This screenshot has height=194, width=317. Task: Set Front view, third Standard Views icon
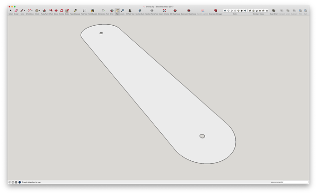point(257,11)
